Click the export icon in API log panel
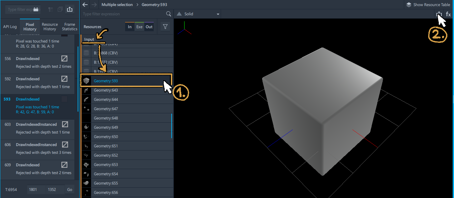The width and height of the screenshot is (454, 198). click(x=69, y=9)
